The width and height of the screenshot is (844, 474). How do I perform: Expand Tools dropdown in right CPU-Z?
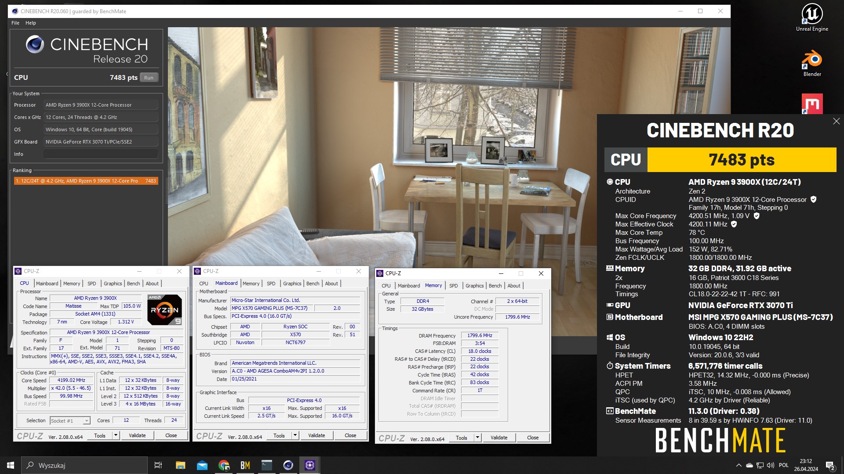pos(477,438)
